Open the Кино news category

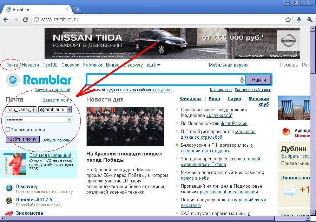(215, 98)
